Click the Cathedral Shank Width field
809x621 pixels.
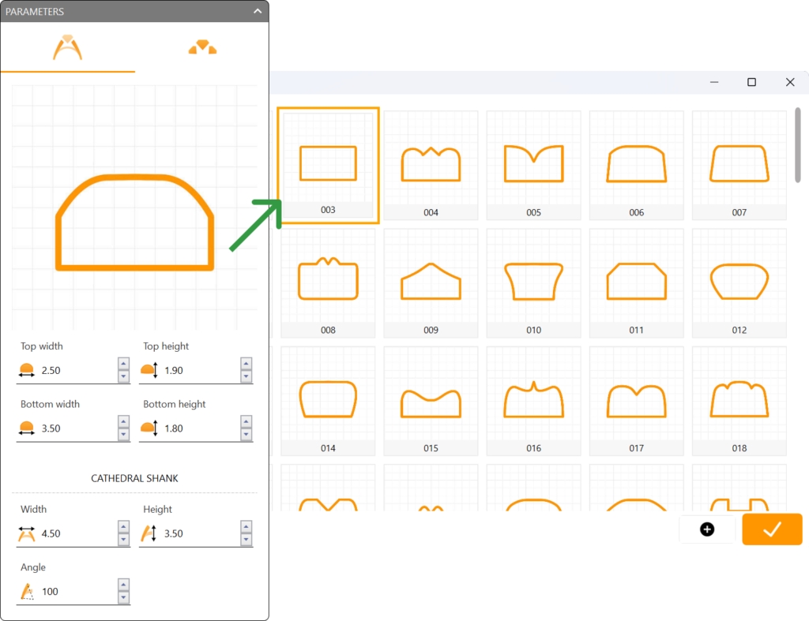[77, 533]
